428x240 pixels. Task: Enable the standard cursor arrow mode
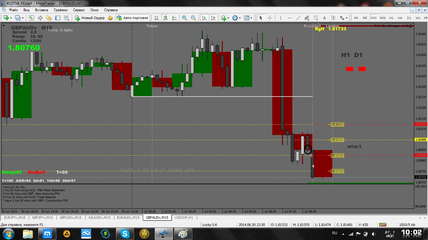[x=261, y=18]
